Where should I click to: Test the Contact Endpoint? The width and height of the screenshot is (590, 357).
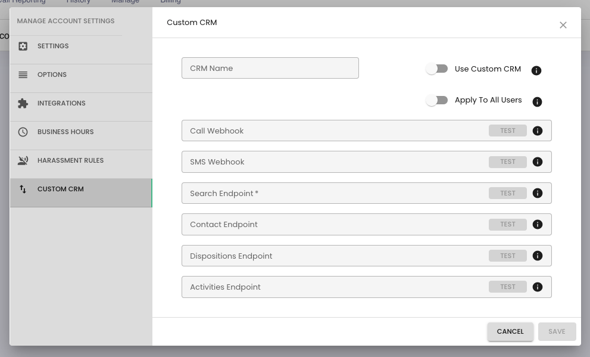(x=508, y=225)
